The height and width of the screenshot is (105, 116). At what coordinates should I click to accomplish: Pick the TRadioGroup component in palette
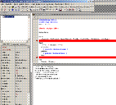(x=70, y=10)
